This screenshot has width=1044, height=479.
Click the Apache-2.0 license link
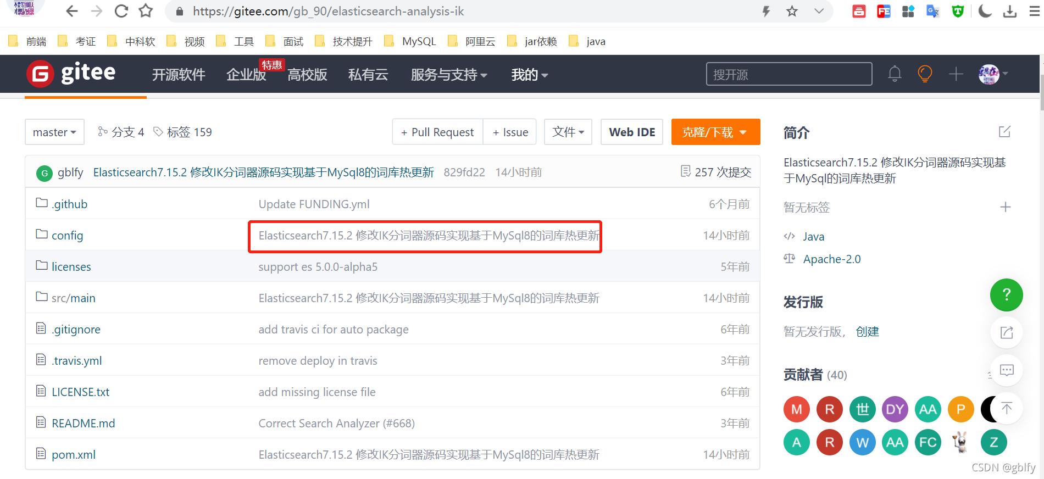(x=832, y=259)
